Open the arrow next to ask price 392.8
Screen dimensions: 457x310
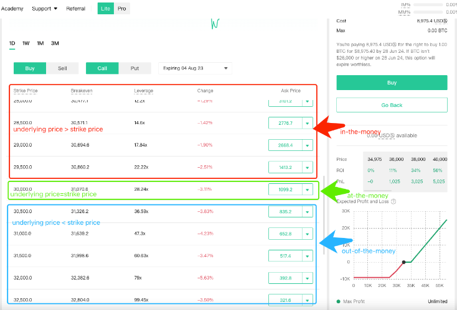click(306, 278)
